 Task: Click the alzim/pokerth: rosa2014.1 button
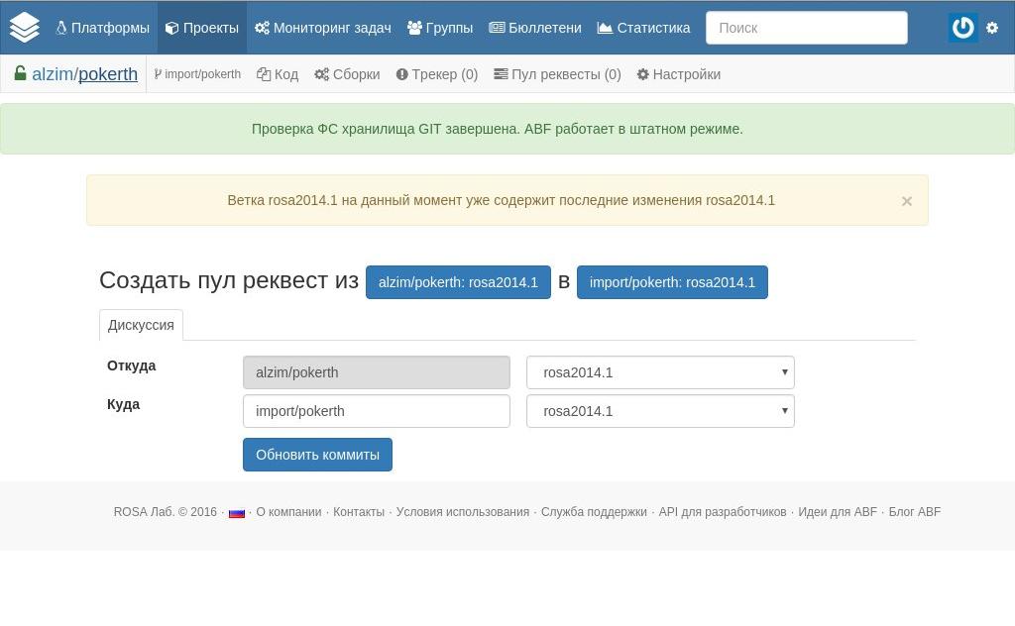pos(458,282)
